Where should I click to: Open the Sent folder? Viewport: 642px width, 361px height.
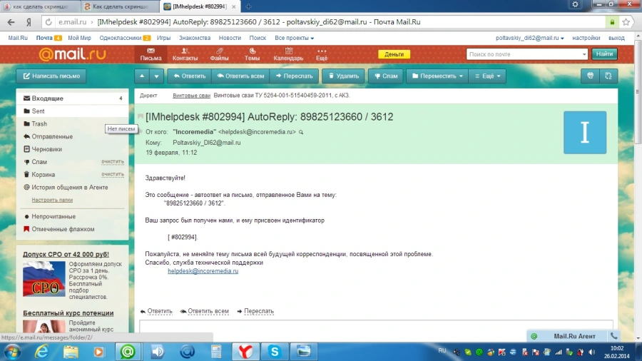pos(73,111)
